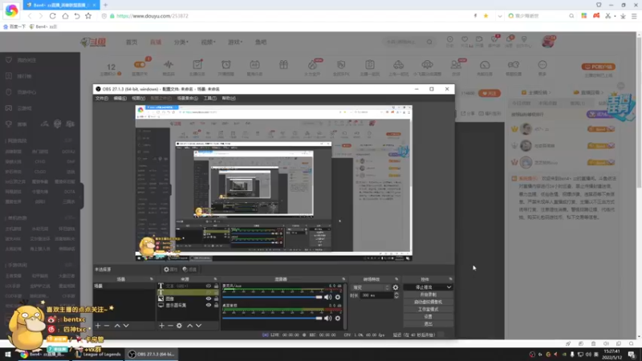Click the 设置 settings button in OBS controls
This screenshot has width=642, height=361.
429,317
